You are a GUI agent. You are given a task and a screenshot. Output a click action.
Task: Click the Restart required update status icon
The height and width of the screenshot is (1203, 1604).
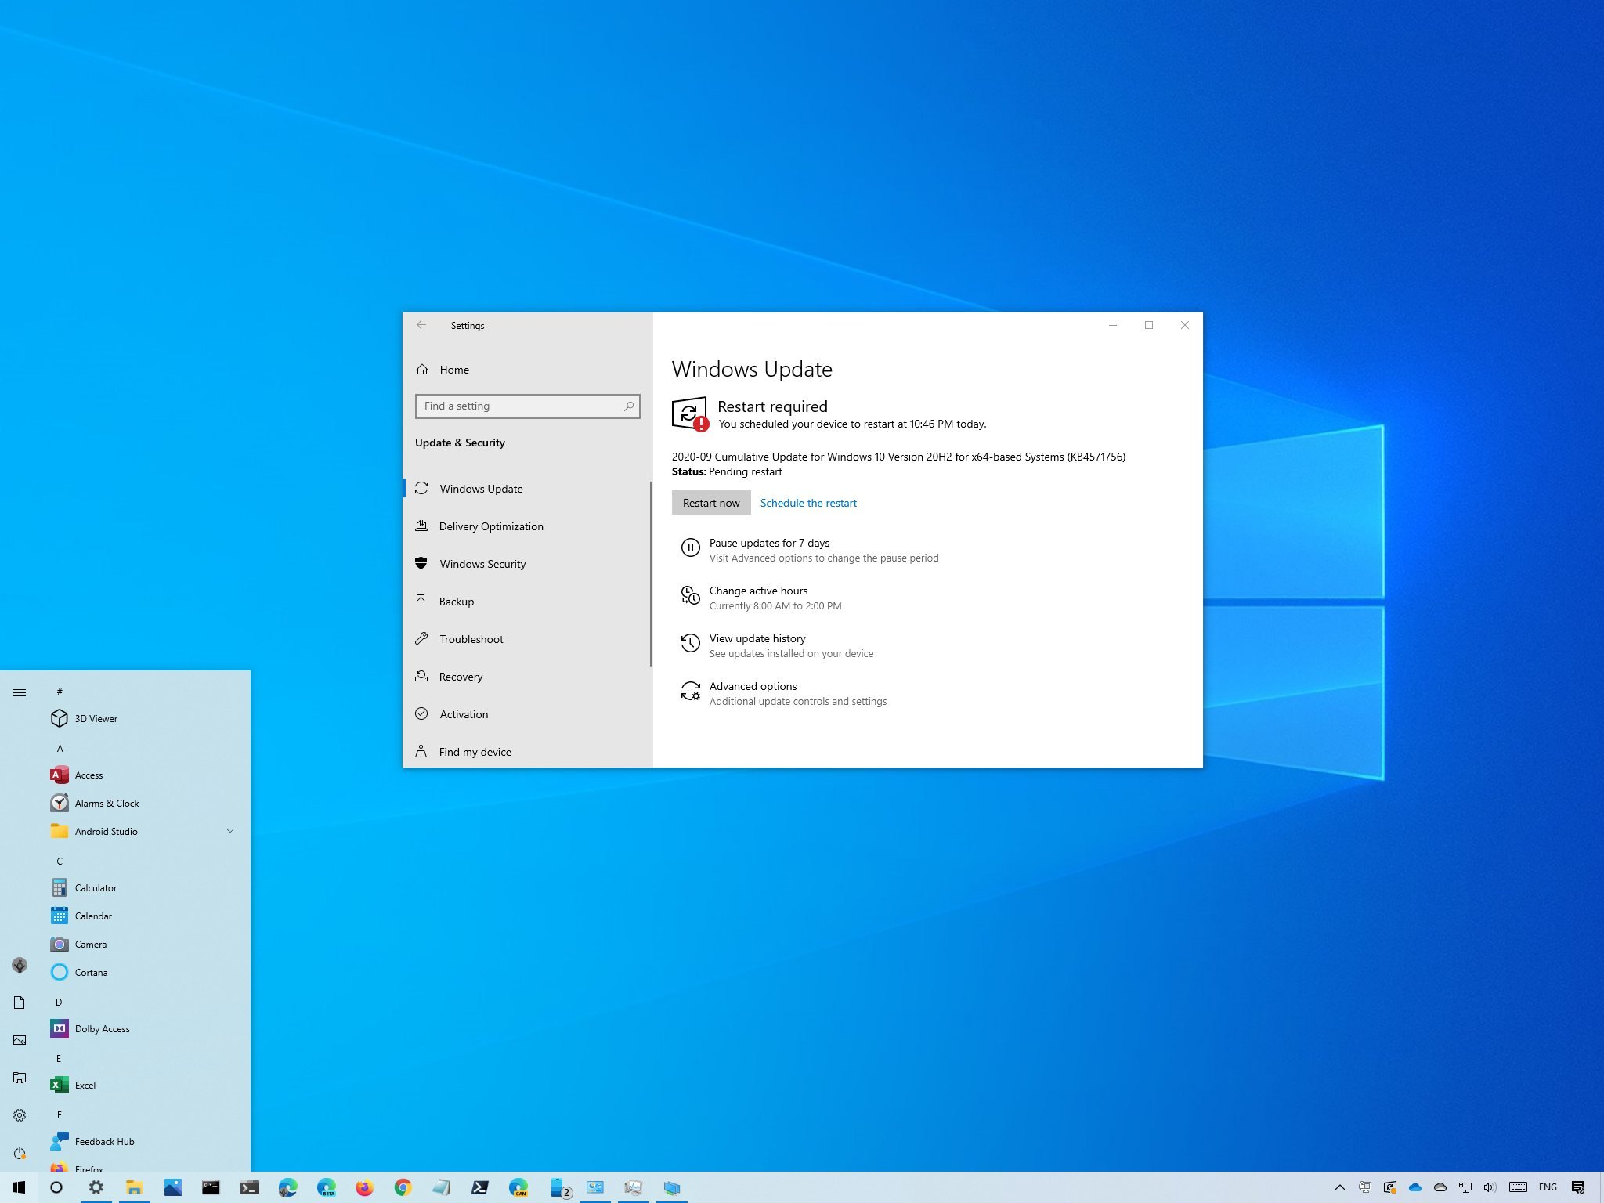[x=690, y=414]
